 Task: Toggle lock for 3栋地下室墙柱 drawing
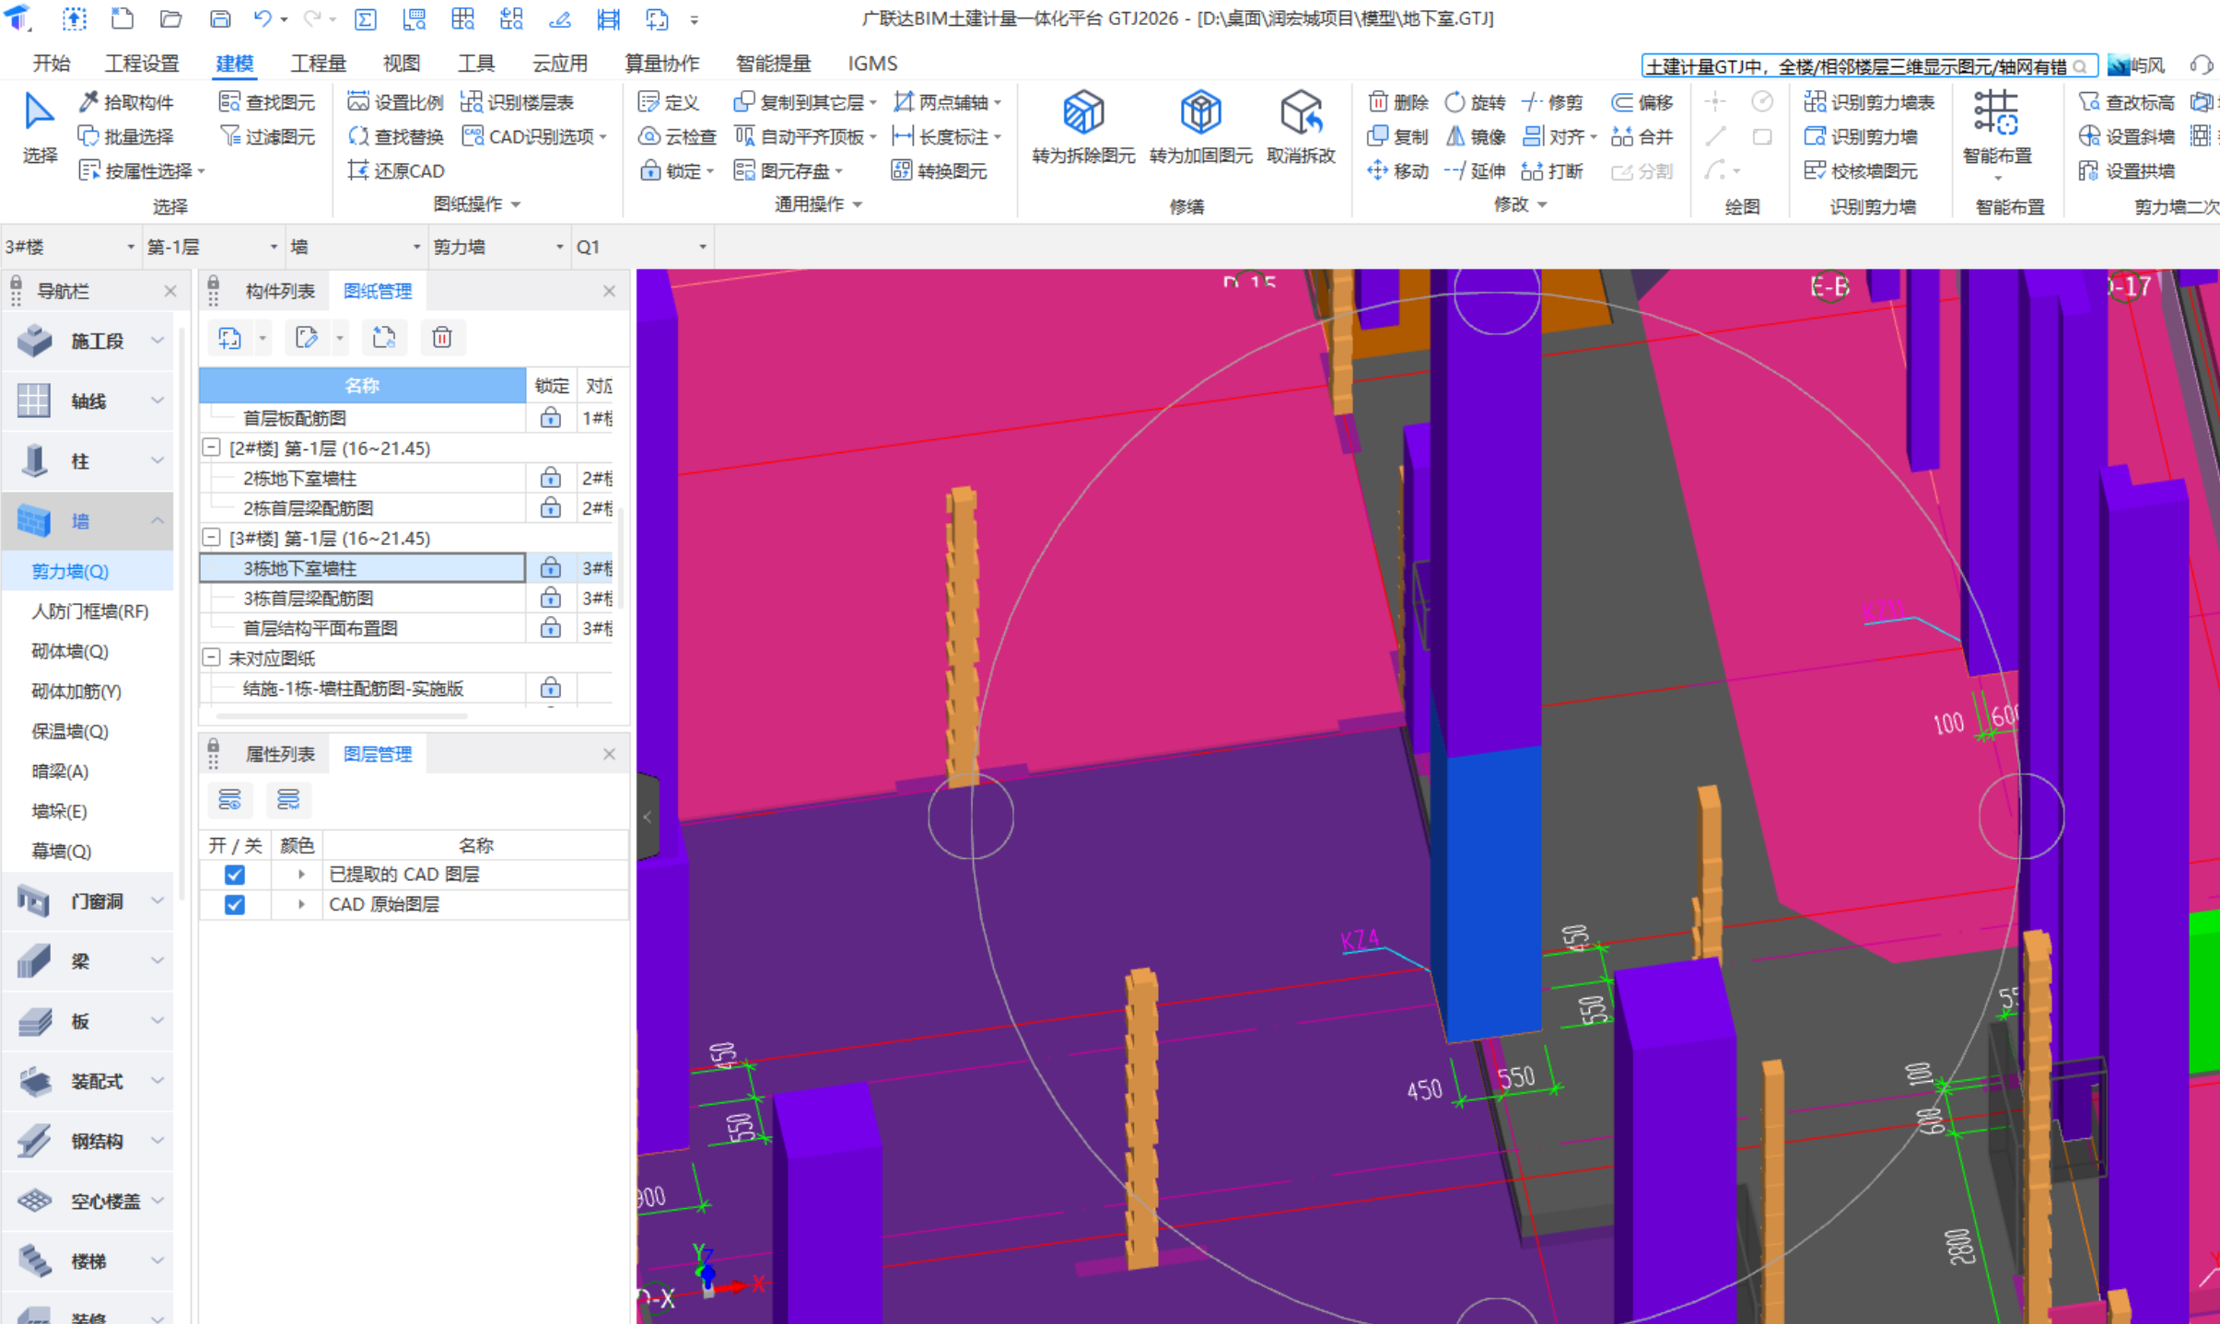point(551,568)
